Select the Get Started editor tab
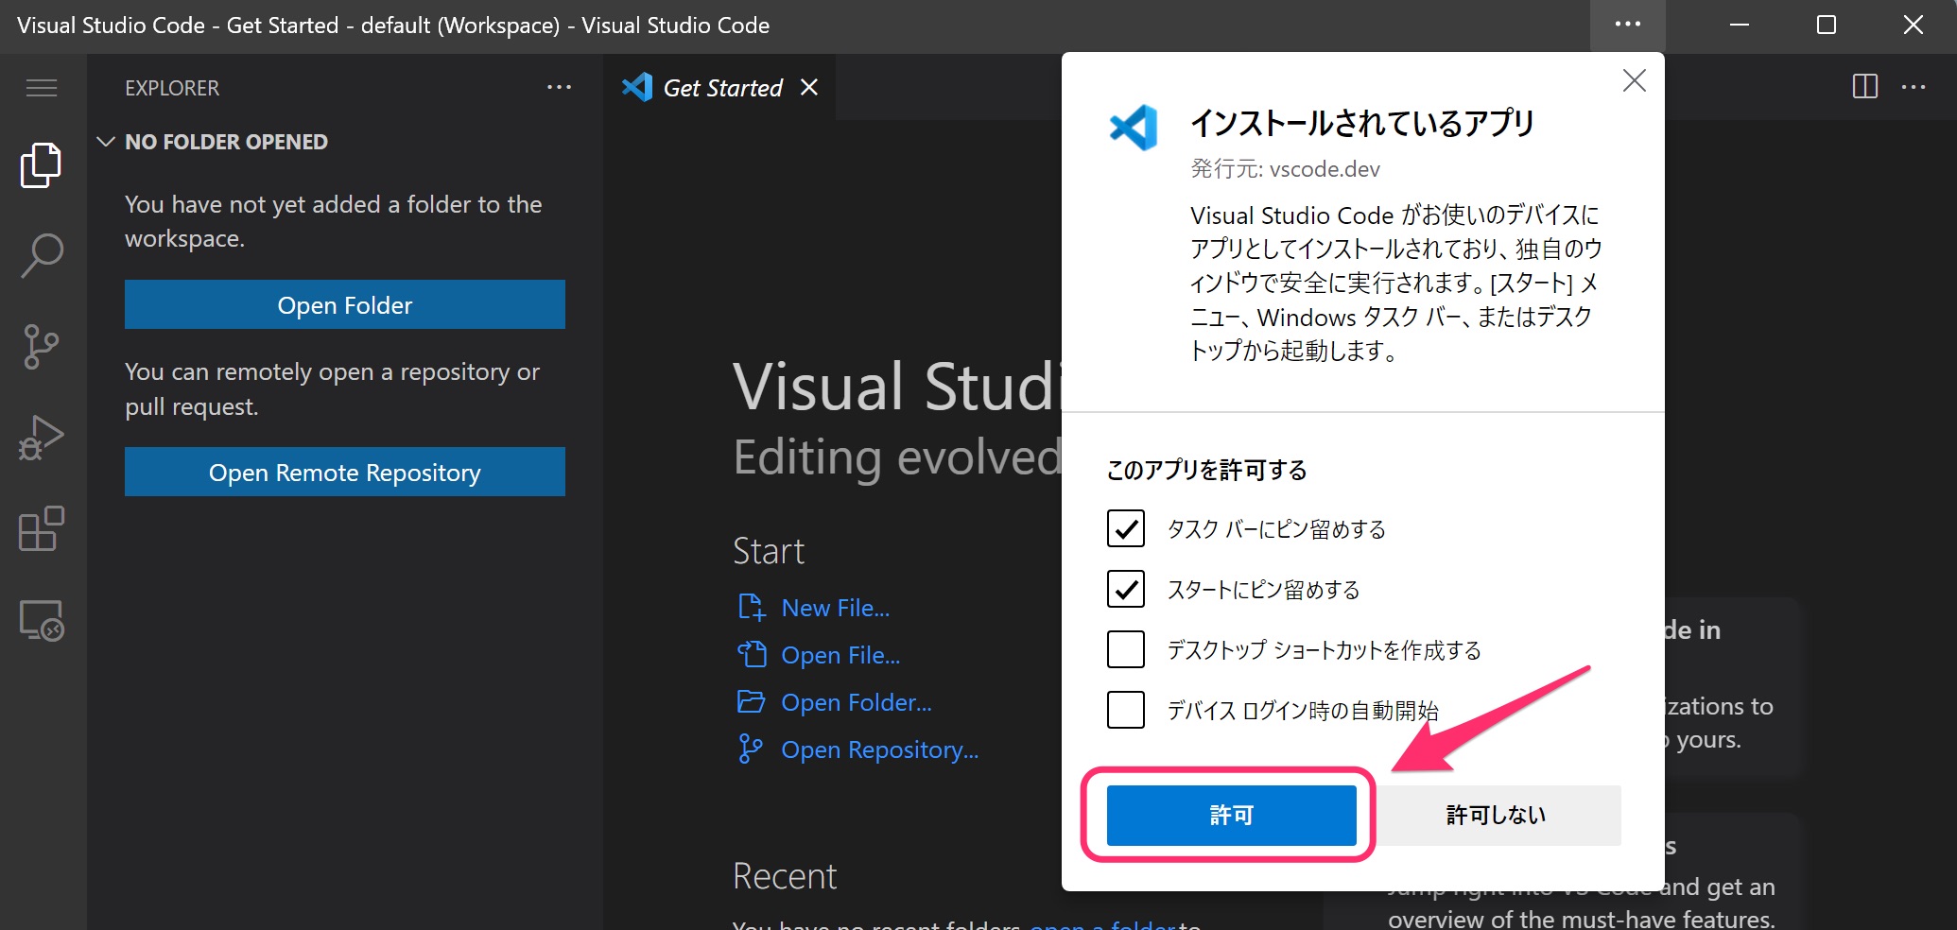Screen dimensions: 1957x930 point(719,87)
